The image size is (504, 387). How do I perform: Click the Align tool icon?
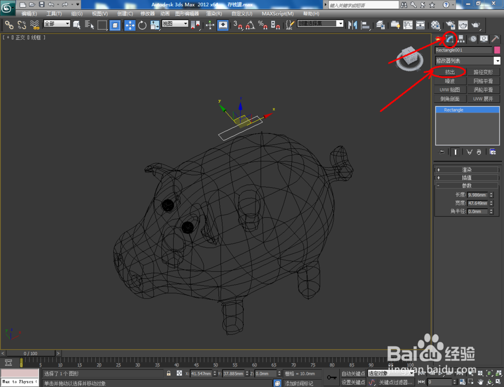[x=365, y=25]
